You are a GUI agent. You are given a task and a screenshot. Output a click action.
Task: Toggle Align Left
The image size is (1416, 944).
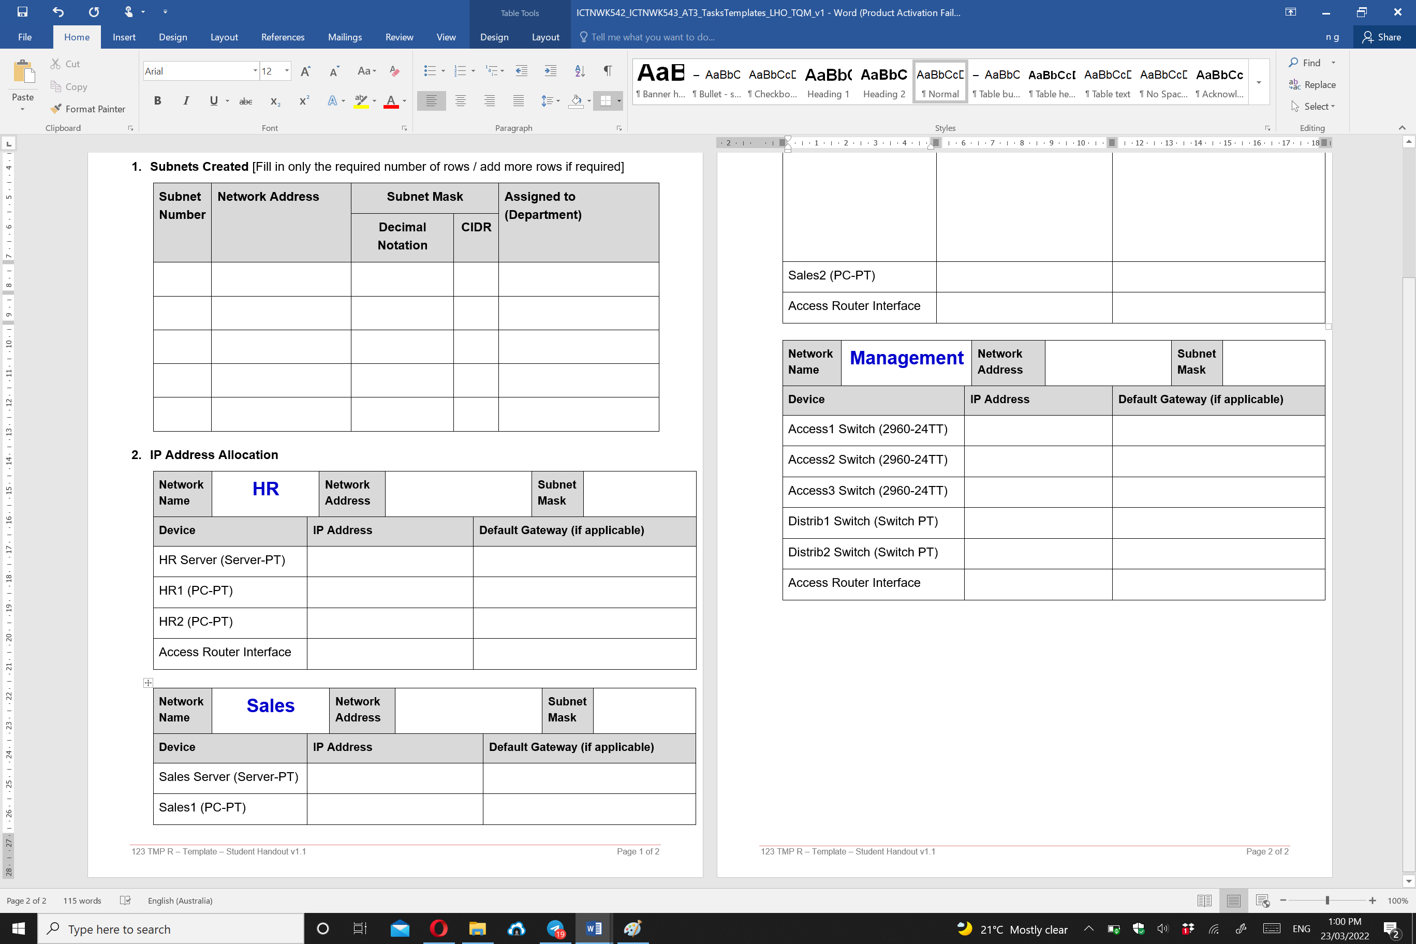[x=431, y=101]
